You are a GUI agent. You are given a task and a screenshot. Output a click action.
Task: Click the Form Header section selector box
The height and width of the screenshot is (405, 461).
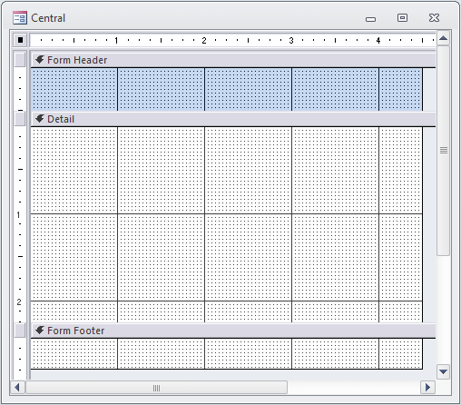20,60
